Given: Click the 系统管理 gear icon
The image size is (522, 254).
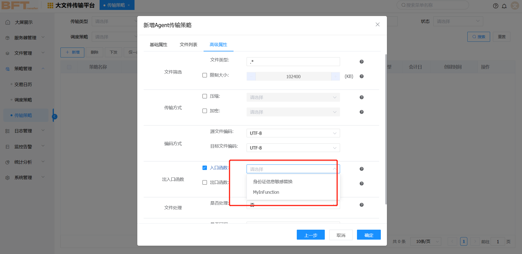Looking at the screenshot, I should click(x=7, y=177).
